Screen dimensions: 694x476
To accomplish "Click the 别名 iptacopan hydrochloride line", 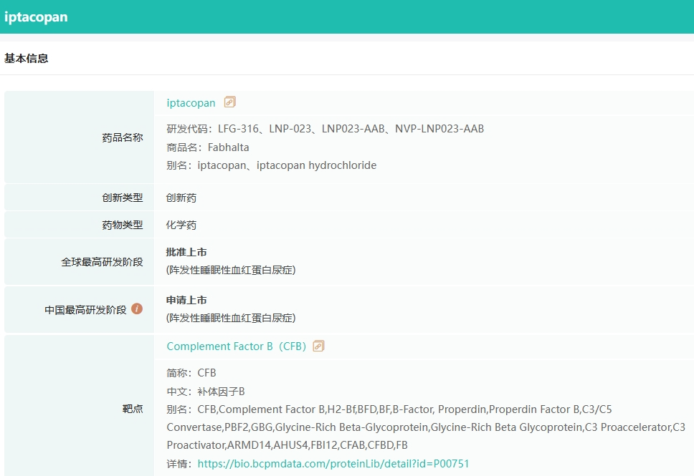I will tap(271, 165).
